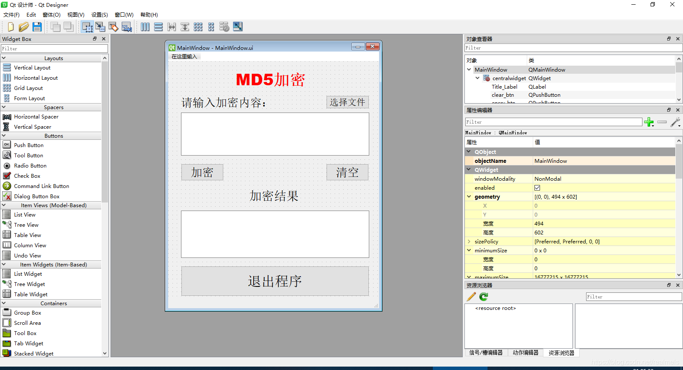
Task: Expand the sizePolicy property
Action: pos(469,242)
